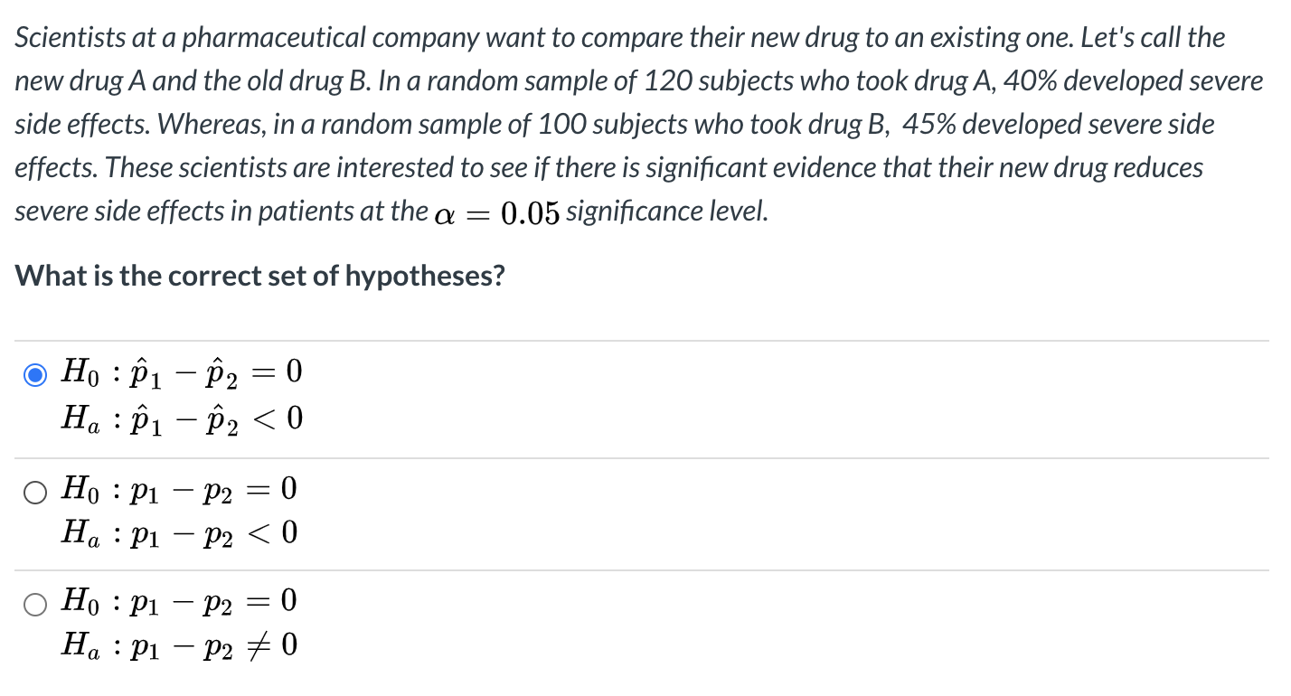Choose the radio button for the less-than alternative without hats
The width and height of the screenshot is (1291, 696).
tap(35, 493)
